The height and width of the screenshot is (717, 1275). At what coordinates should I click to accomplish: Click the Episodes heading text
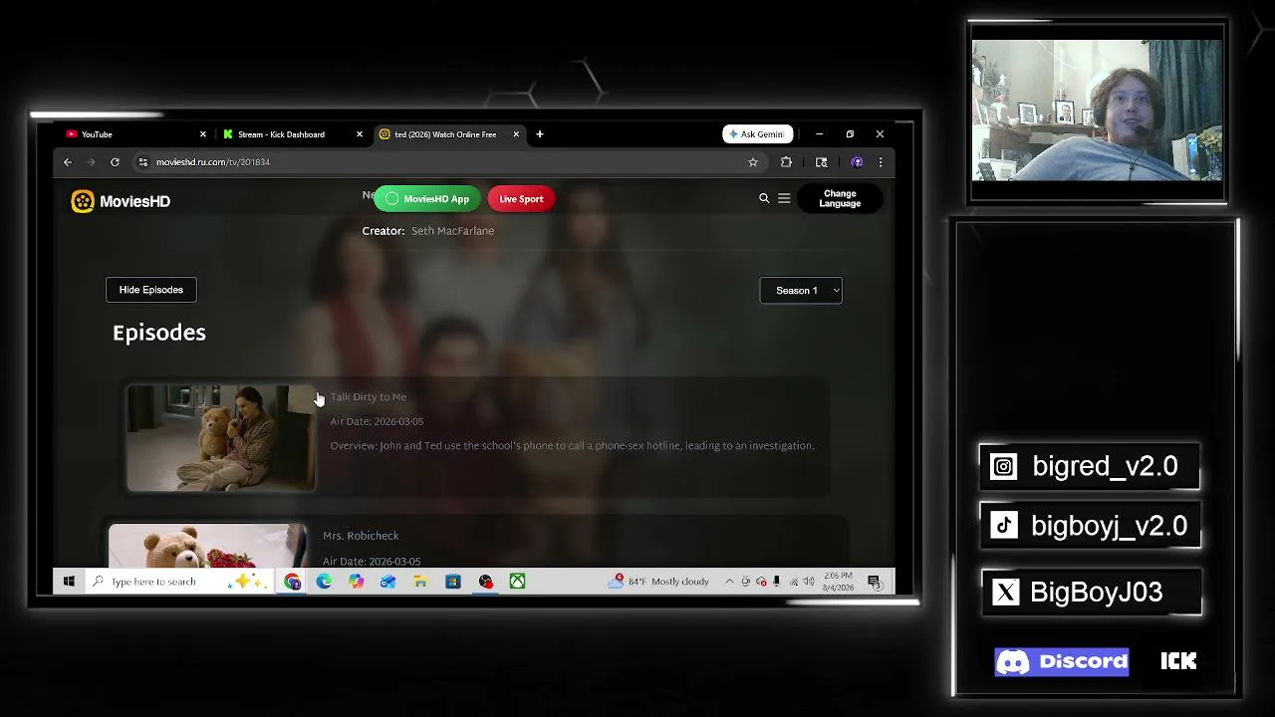[x=159, y=333]
